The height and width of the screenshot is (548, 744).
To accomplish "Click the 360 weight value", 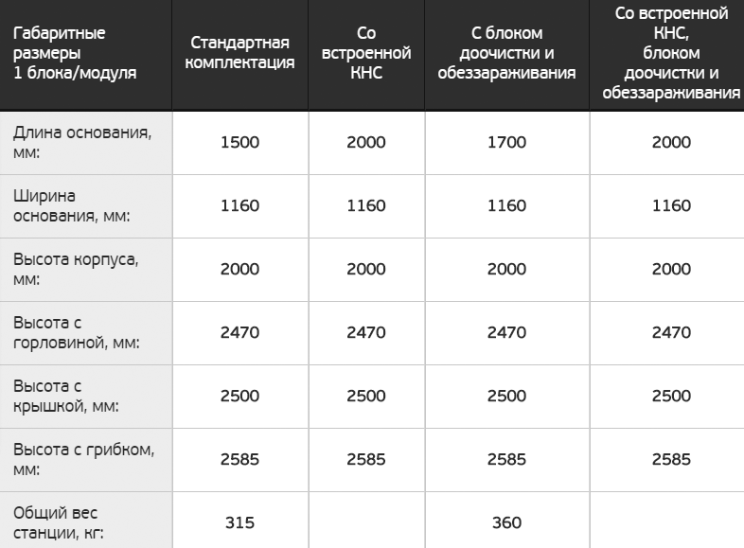I will click(506, 522).
